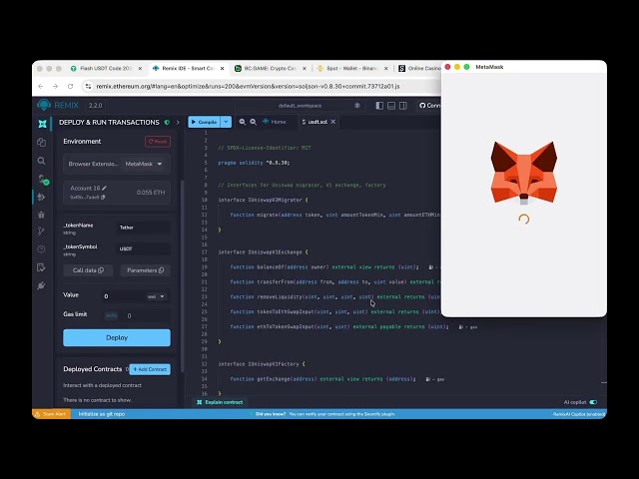Click the Value amount input

123,296
